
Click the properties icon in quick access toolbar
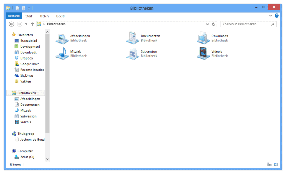[x=18, y=8]
